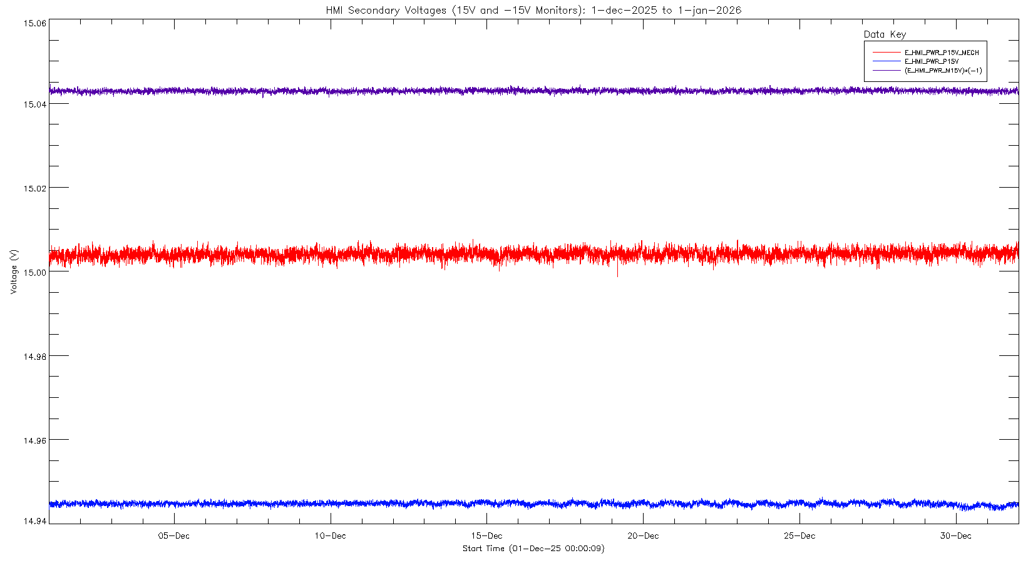Click purple line sample beside (E_HMI_PWR_M15V)*(-1) in legend
Viewport: 1033px width, 563px height.
coord(886,71)
